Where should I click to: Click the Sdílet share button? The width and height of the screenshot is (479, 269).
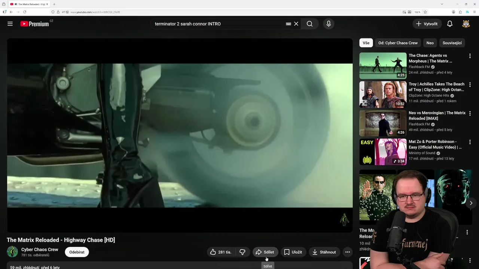point(265,252)
